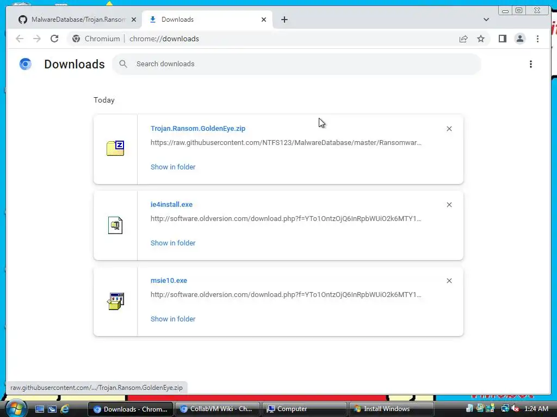
Task: Go forward to next page
Action: pos(37,39)
